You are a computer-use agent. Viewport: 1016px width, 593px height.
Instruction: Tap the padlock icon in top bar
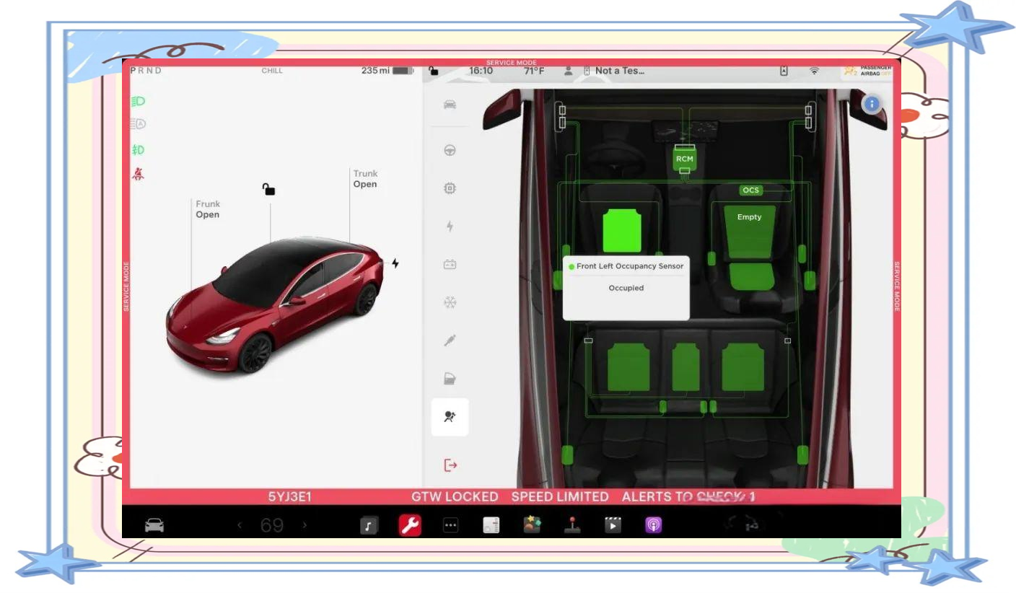pyautogui.click(x=433, y=71)
